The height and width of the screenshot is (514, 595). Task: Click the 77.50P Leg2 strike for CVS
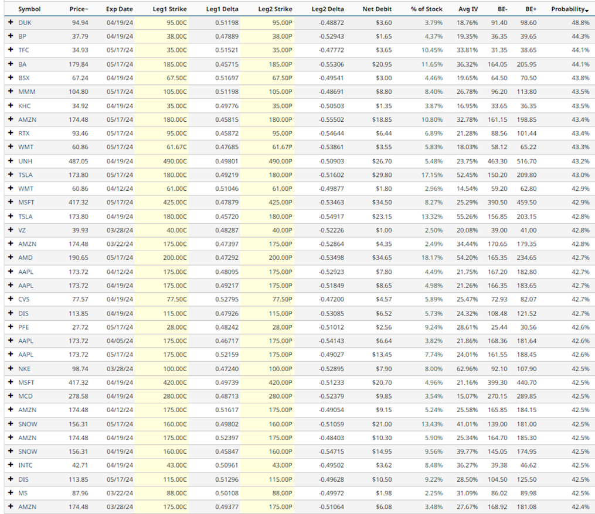[283, 300]
